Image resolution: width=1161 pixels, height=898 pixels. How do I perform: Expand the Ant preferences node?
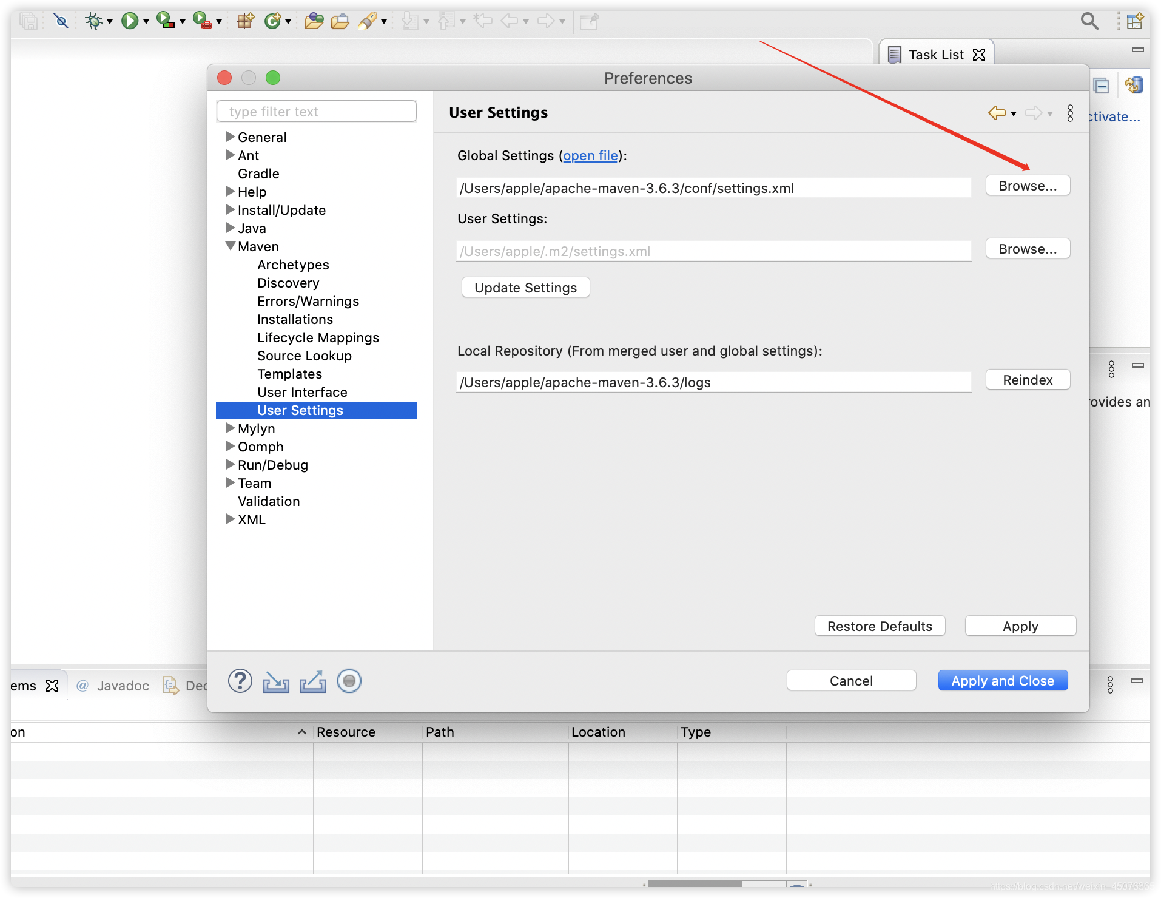click(231, 154)
